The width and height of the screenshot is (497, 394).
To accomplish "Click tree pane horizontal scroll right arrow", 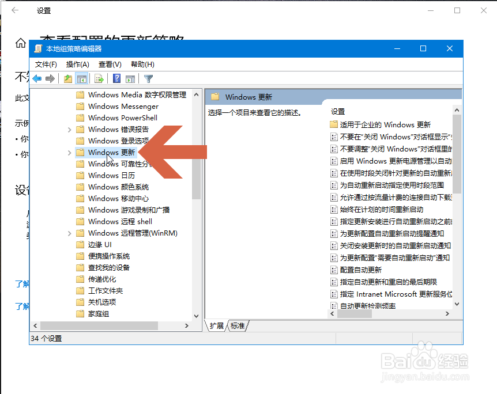I will 187,325.
